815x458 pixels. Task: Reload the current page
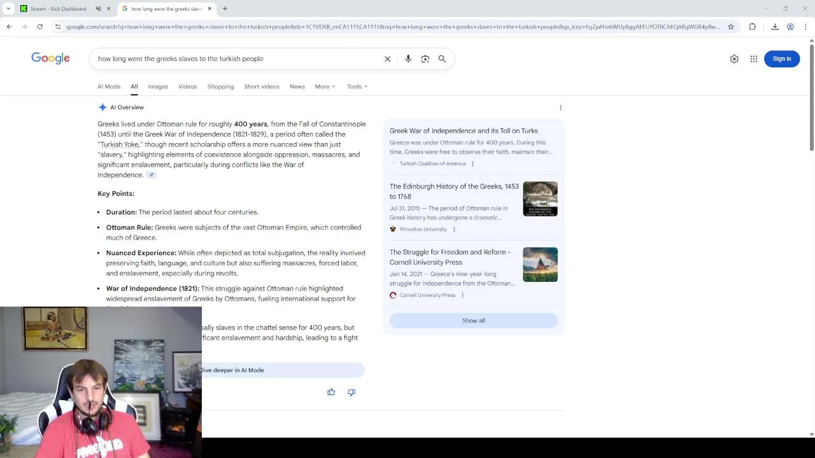tap(39, 27)
